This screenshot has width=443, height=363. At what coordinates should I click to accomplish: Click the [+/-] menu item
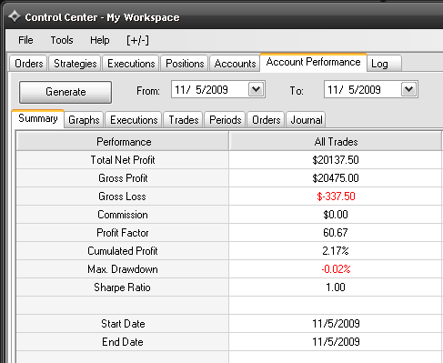(137, 40)
